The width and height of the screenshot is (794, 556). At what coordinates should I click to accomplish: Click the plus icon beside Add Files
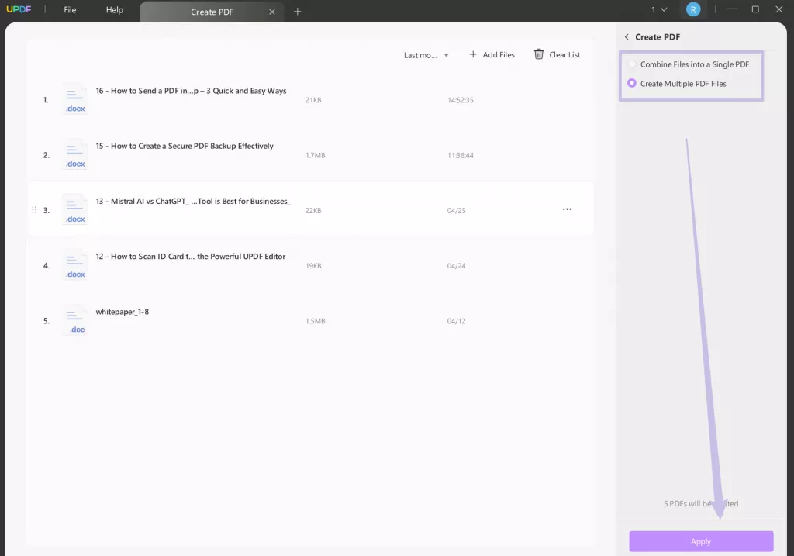pyautogui.click(x=473, y=54)
